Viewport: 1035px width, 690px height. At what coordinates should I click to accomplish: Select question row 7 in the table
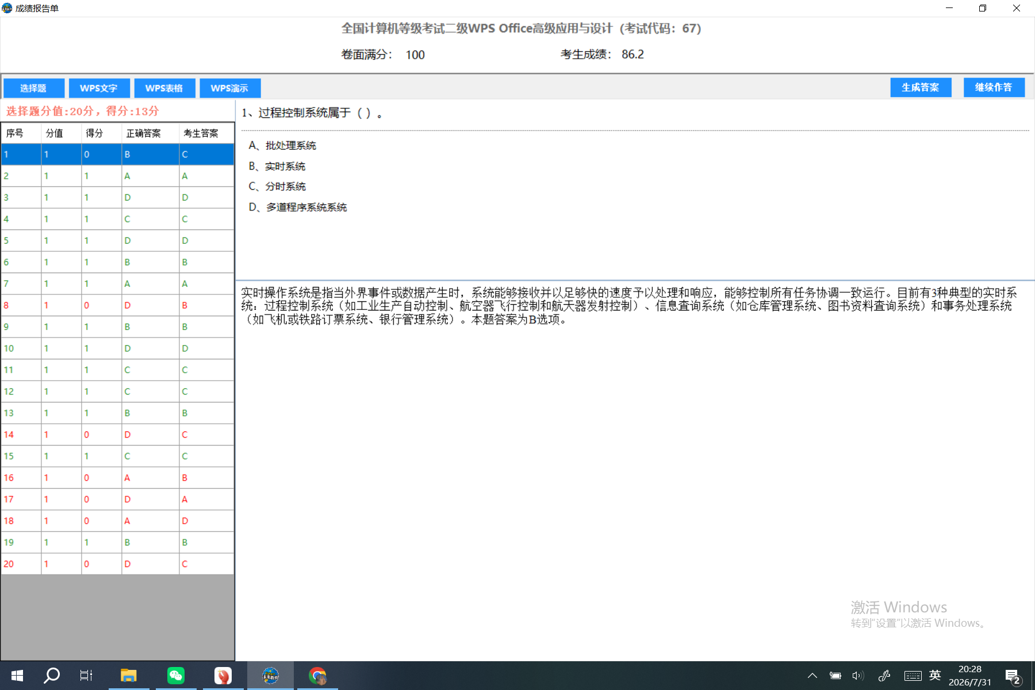pyautogui.click(x=117, y=283)
